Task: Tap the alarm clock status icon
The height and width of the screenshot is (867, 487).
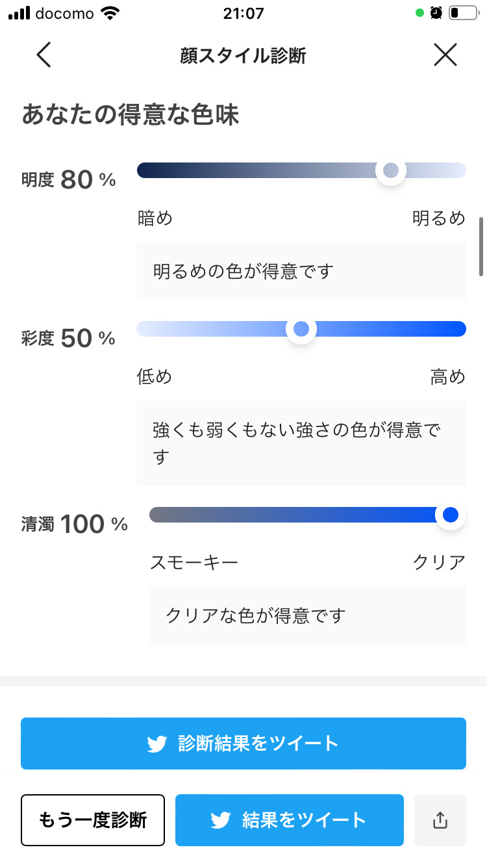Action: pyautogui.click(x=436, y=13)
